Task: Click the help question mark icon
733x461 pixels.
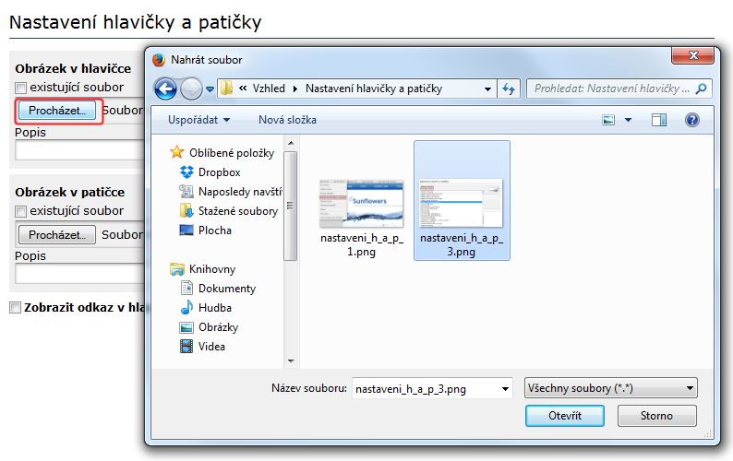Action: point(691,120)
